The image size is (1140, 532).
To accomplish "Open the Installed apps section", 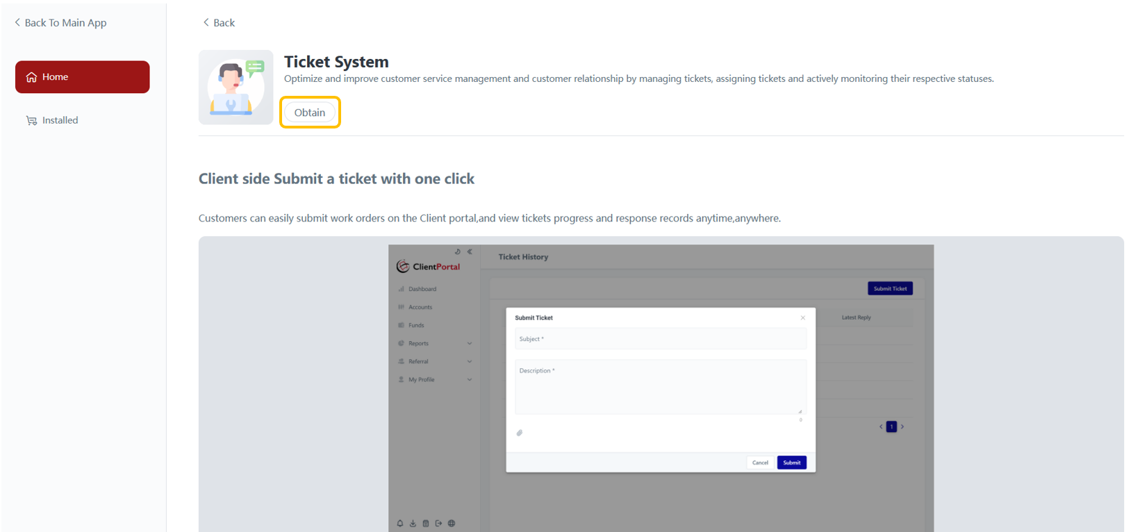I will coord(60,120).
